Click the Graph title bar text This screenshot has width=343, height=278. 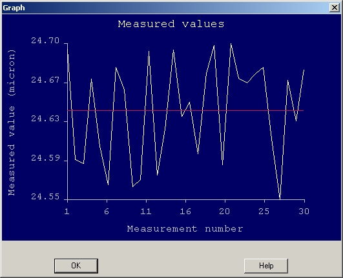[14, 8]
